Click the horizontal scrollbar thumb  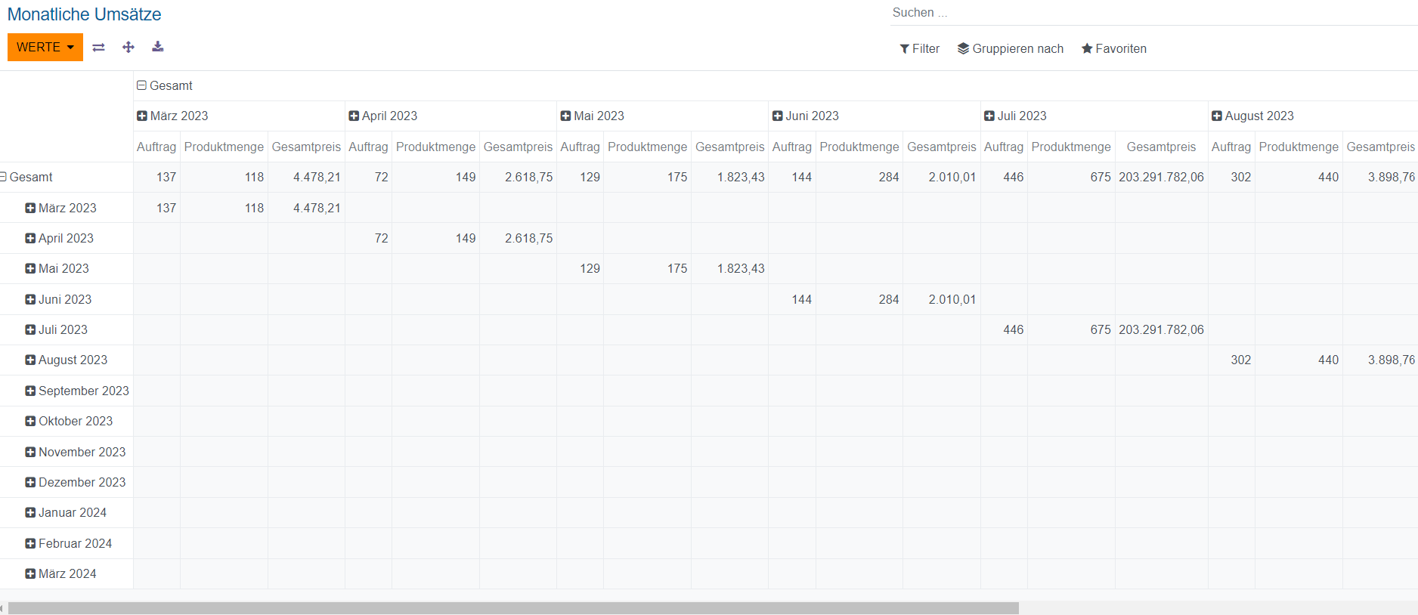pos(512,608)
